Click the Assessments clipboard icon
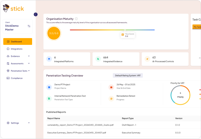Image resolution: width=201 pixels, height=139 pixels. (x=8, y=63)
